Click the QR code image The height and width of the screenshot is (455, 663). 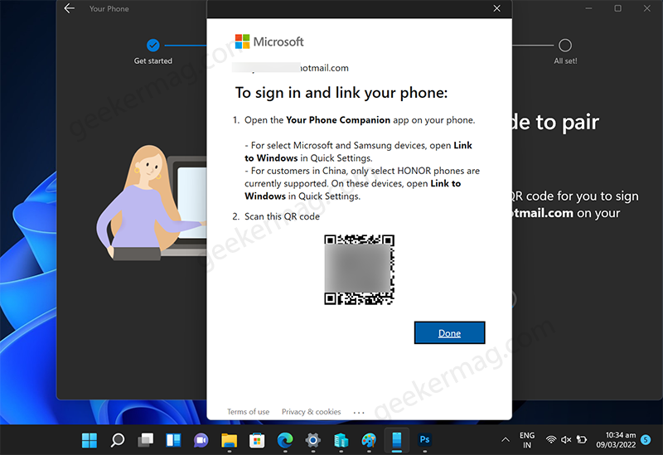(359, 269)
